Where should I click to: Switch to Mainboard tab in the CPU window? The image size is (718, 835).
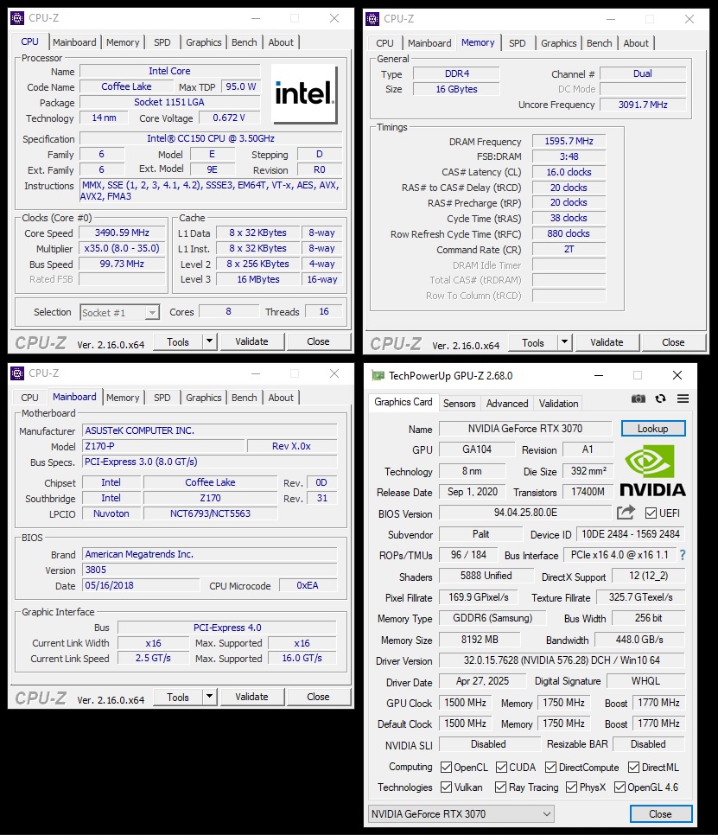click(x=74, y=42)
